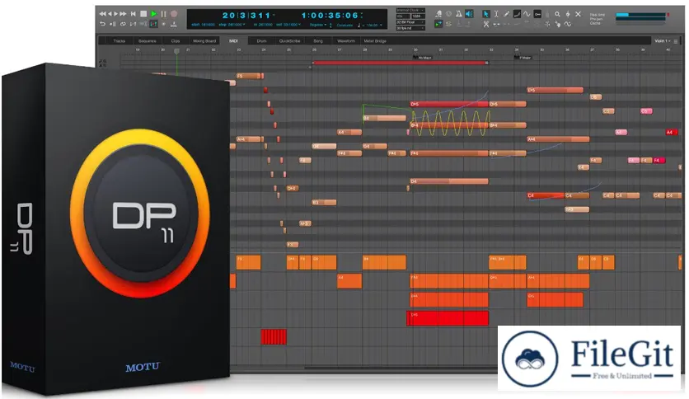
Task: Select the Pencil tool
Action: [506, 14]
